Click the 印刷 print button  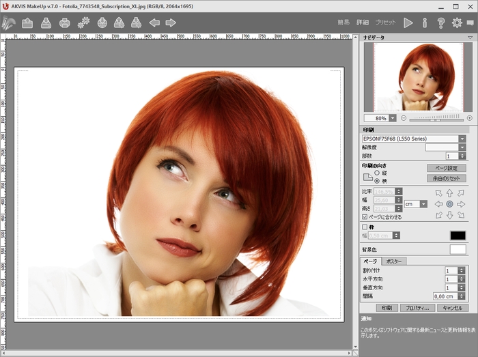(386, 308)
